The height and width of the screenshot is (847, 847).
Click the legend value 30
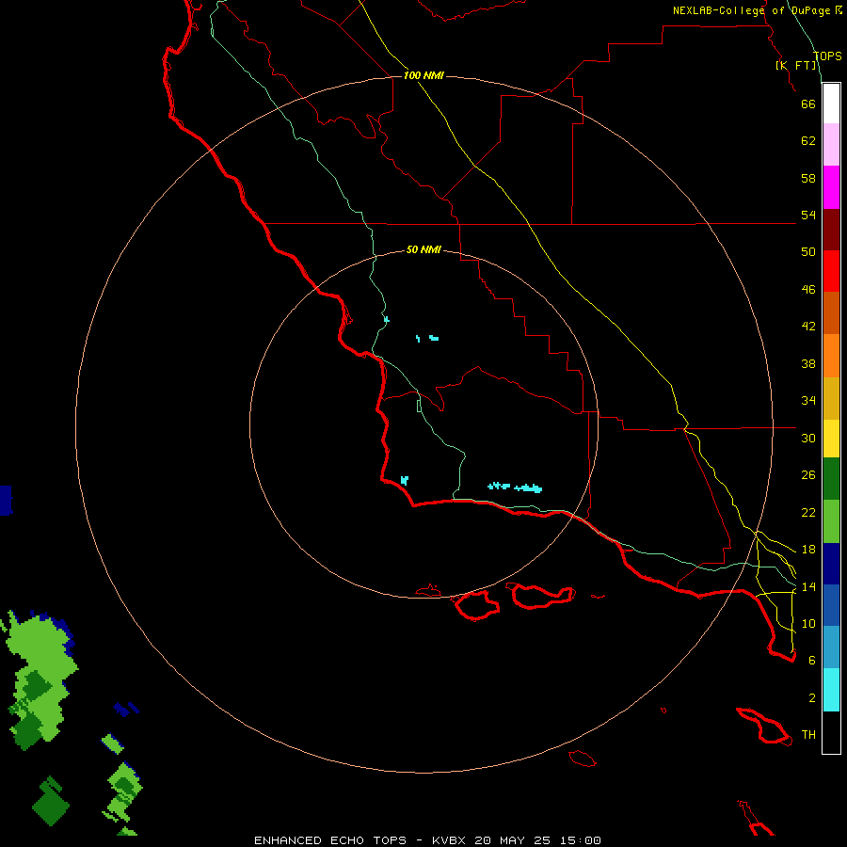point(808,438)
